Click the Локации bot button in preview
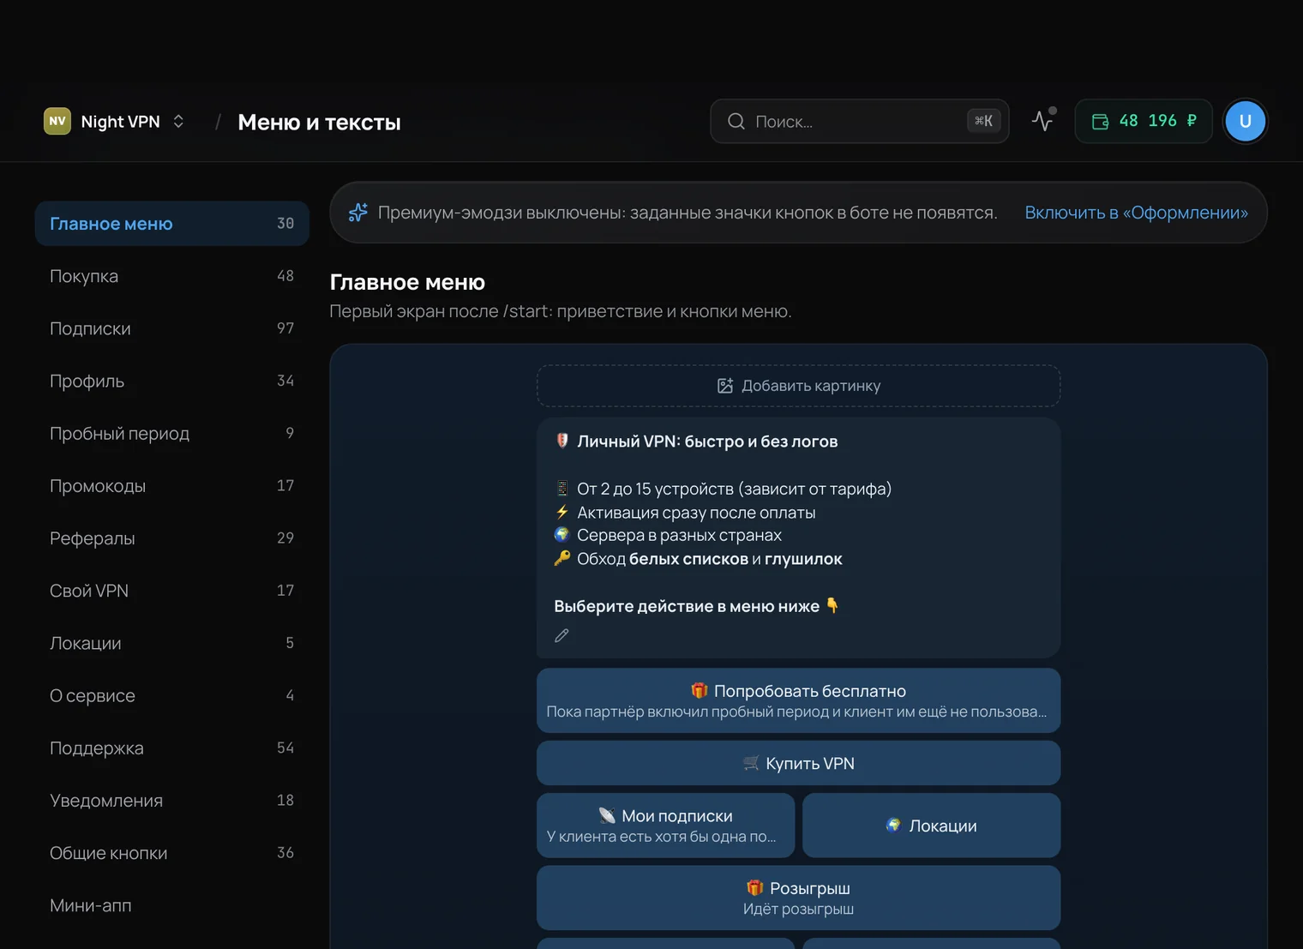Viewport: 1303px width, 949px height. [931, 826]
